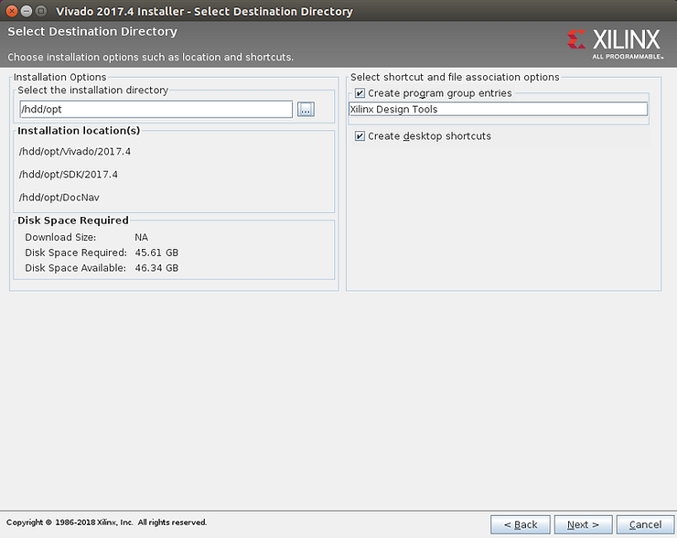Click the Xilinx logo
677x538 pixels.
click(x=615, y=44)
